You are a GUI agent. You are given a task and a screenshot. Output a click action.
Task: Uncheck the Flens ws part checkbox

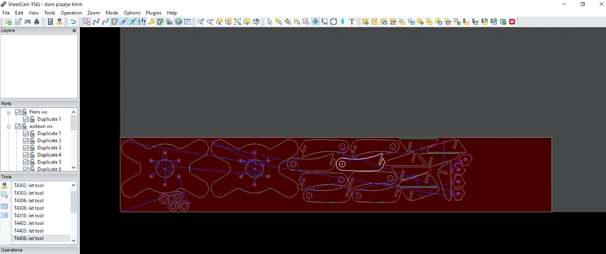click(x=18, y=112)
